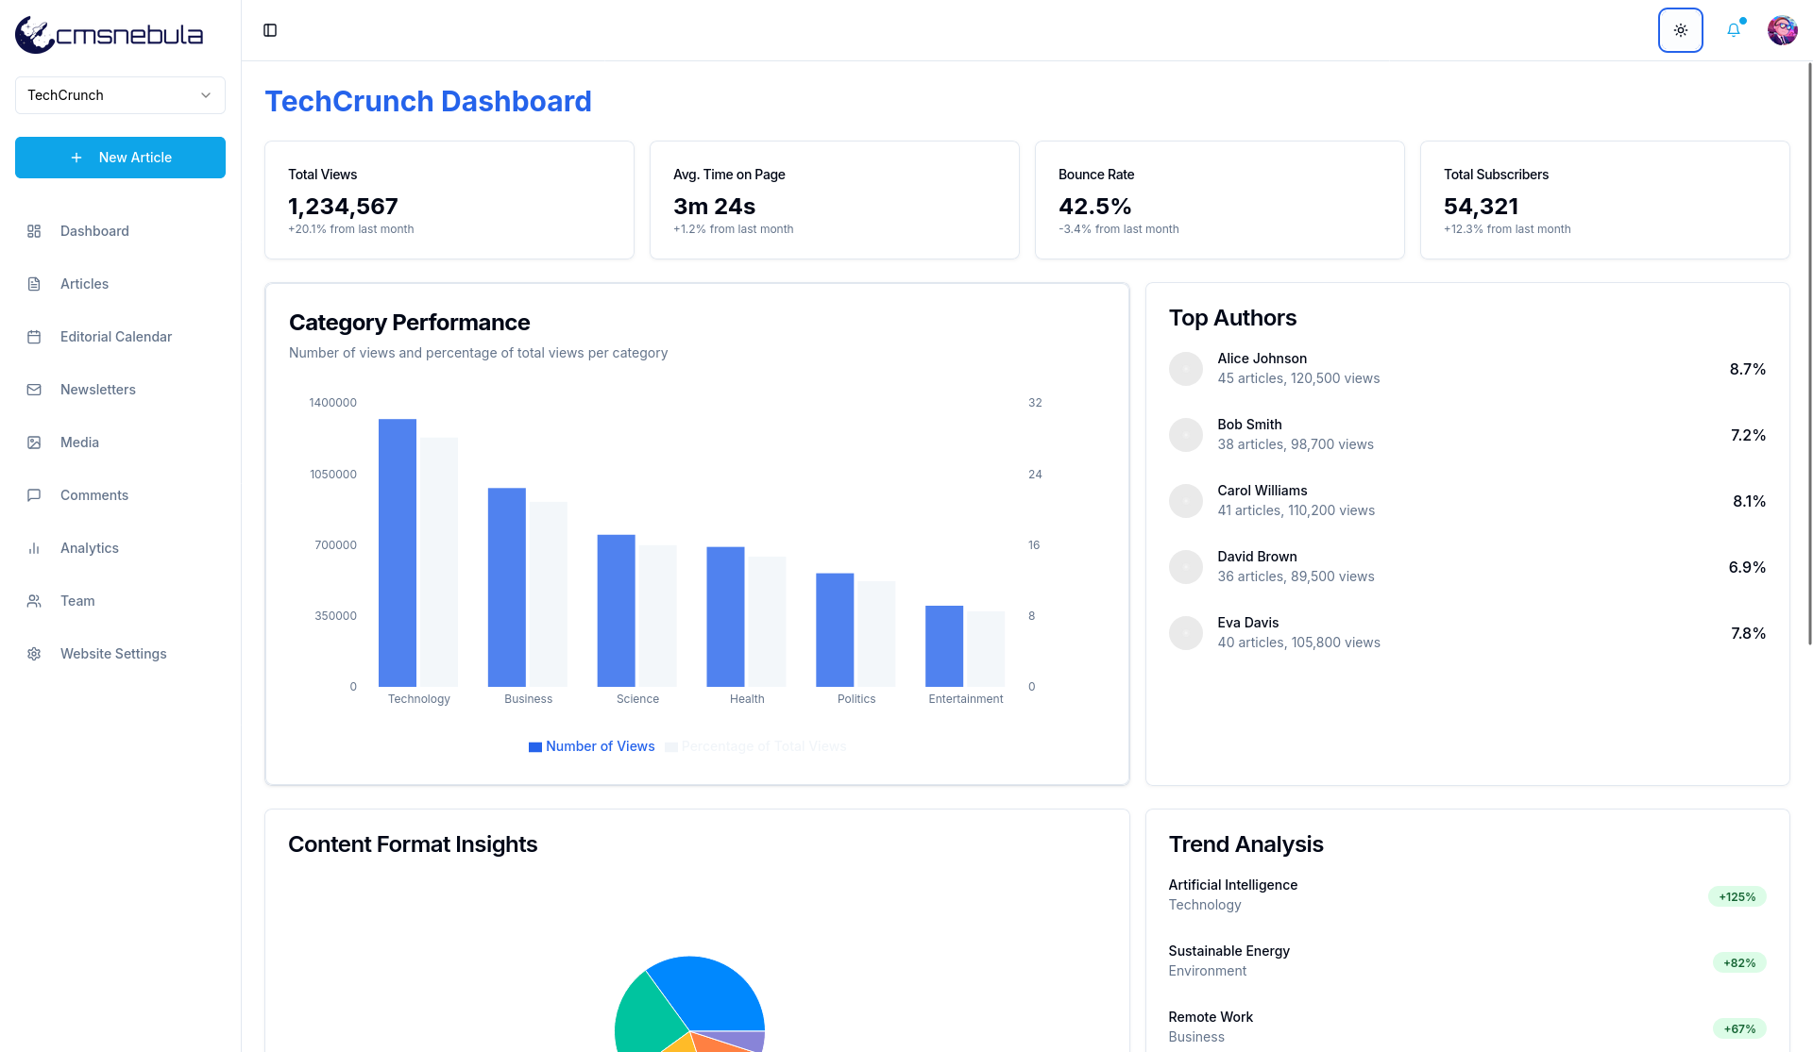The image size is (1813, 1052).
Task: Open the user avatar profile picture
Action: 1782,29
